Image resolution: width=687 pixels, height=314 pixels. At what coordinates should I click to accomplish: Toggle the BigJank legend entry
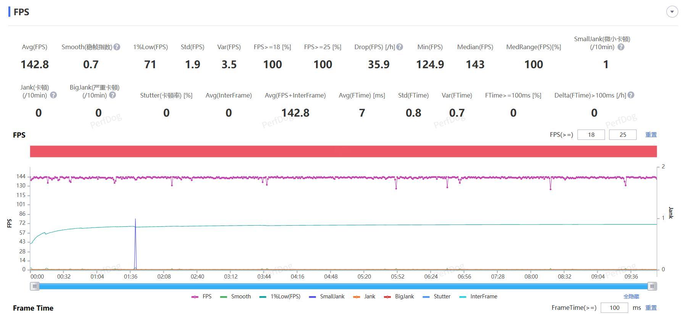(x=399, y=296)
